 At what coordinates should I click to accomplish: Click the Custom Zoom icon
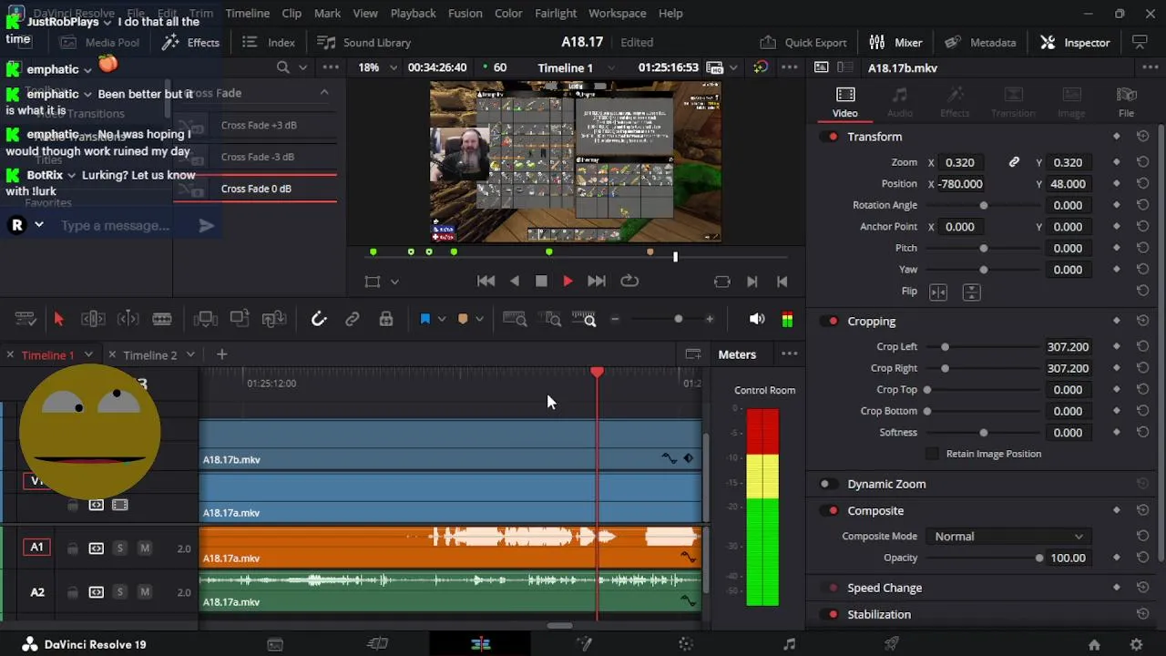pos(584,319)
